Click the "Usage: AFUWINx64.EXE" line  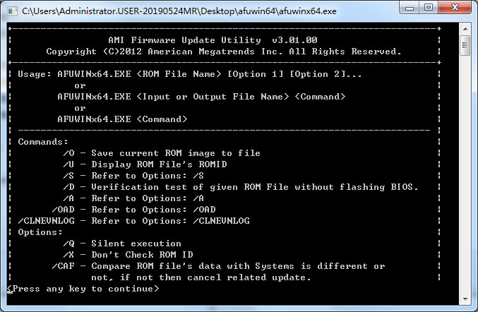184,74
